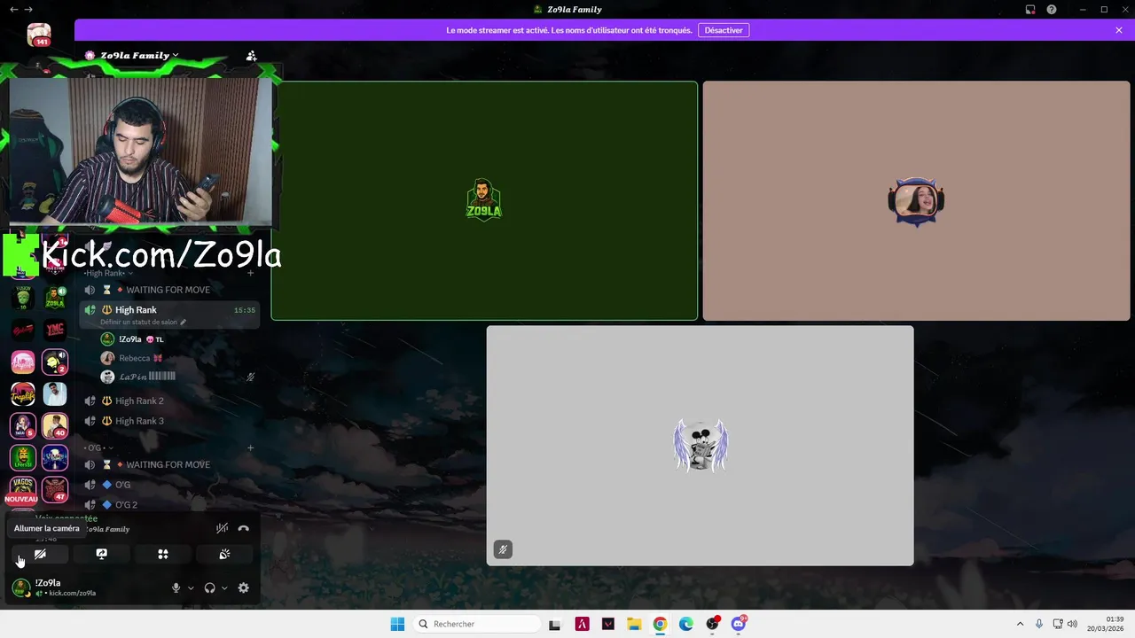This screenshot has width=1135, height=638.
Task: Open microphone input options arrow
Action: pyautogui.click(x=191, y=587)
